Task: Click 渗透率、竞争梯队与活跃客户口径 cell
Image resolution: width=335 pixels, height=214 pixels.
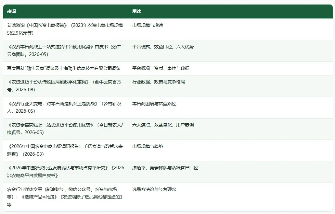Action: point(230,172)
